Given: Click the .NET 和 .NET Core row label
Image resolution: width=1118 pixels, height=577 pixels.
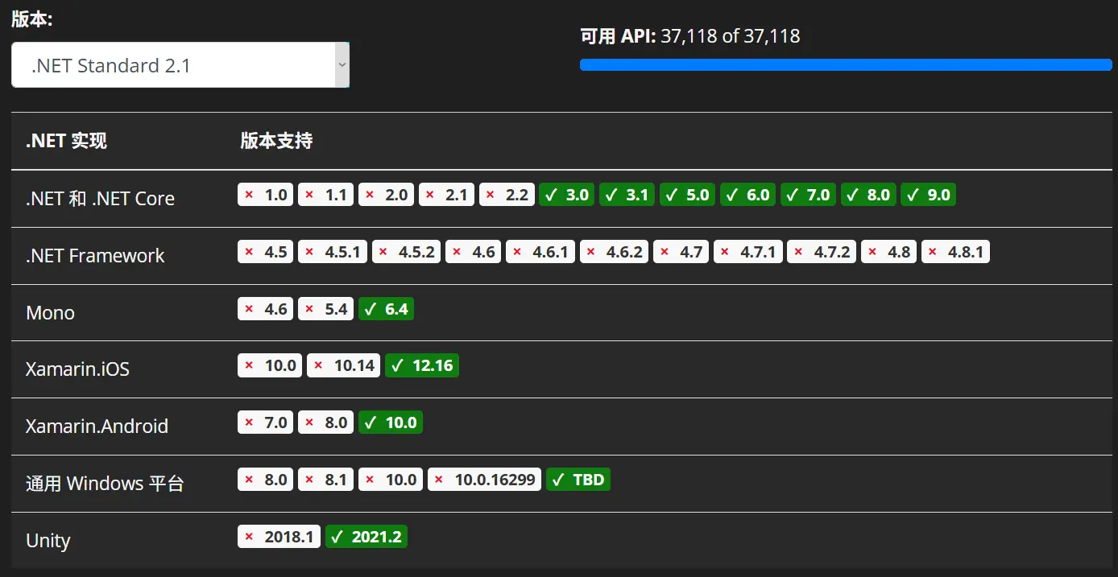Looking at the screenshot, I should [100, 199].
